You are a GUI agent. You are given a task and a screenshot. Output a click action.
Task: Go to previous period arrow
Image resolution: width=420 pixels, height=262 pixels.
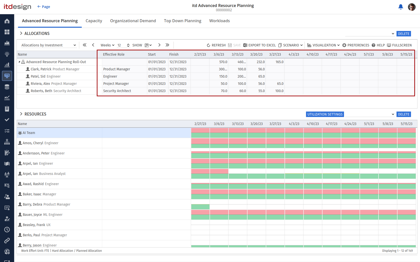tap(93, 45)
